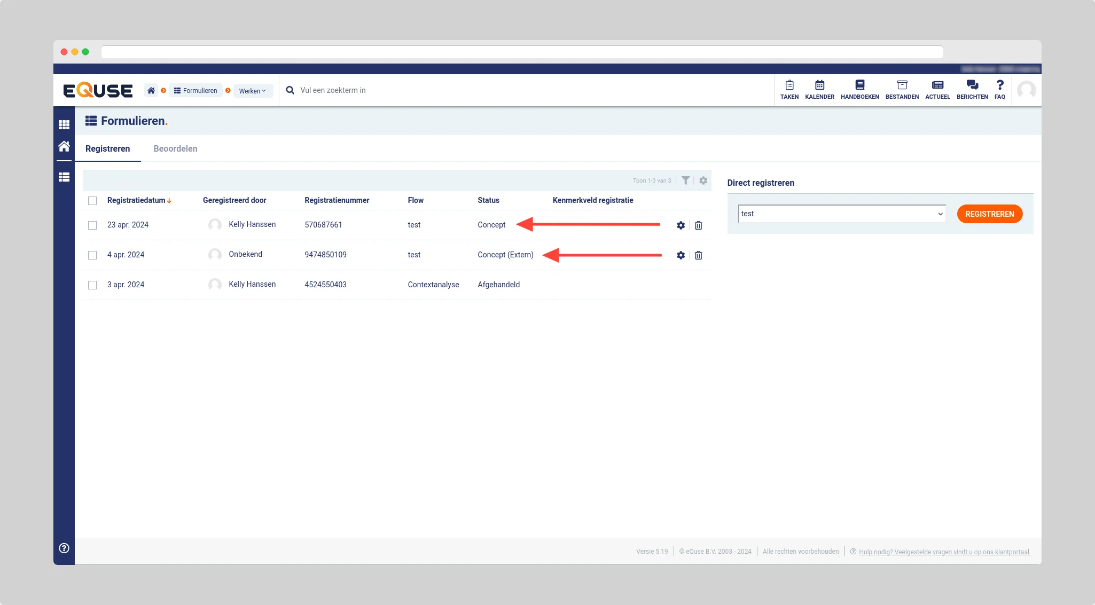Click the home icon in breadcrumb
This screenshot has width=1095, height=605.
[x=151, y=91]
